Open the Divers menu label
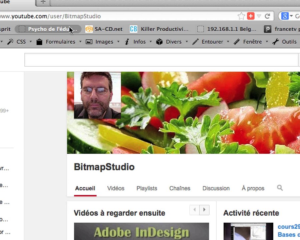The width and height of the screenshot is (300, 240). [174, 42]
